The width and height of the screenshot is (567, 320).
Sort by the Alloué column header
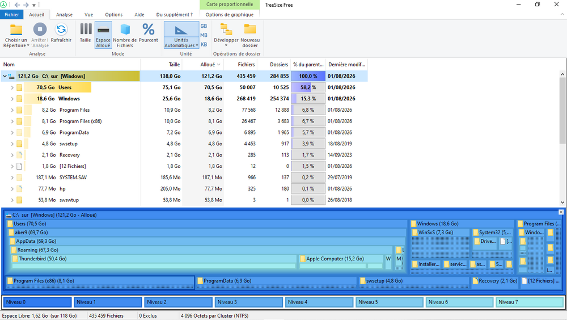pos(203,65)
